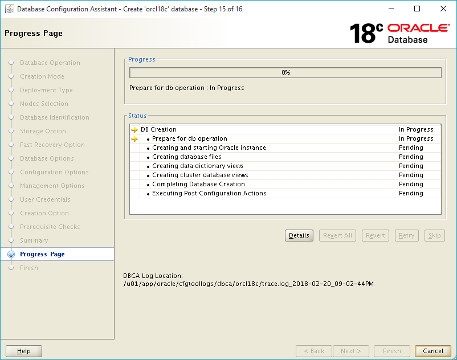457x360 pixels.
Task: Select Configuration Options step in sidebar
Action: (54, 173)
